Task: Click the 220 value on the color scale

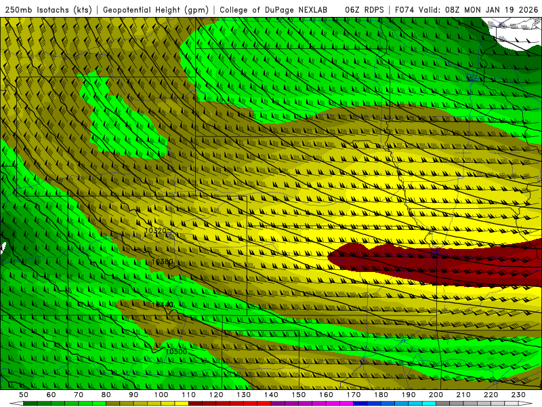Action: [491, 395]
